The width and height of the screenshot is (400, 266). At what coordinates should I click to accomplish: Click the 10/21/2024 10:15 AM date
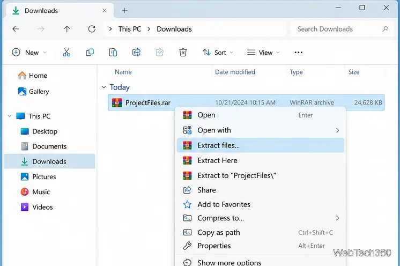pos(246,102)
